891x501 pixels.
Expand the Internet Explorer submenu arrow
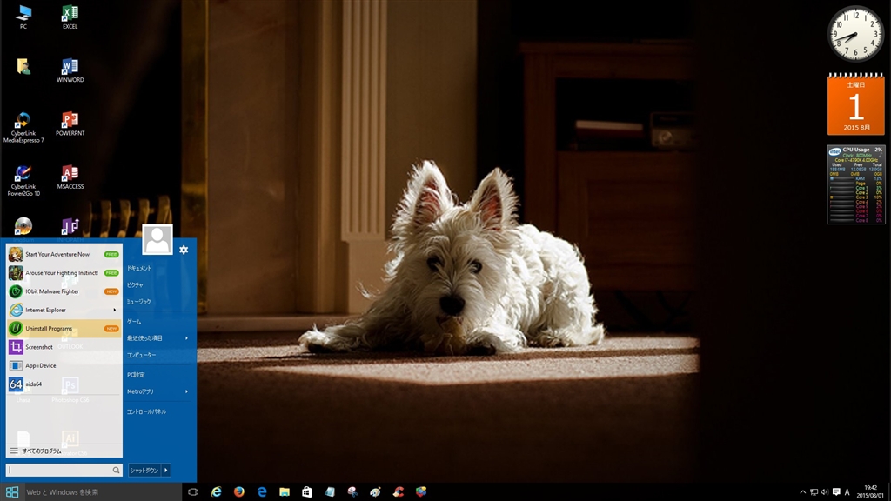tap(115, 311)
